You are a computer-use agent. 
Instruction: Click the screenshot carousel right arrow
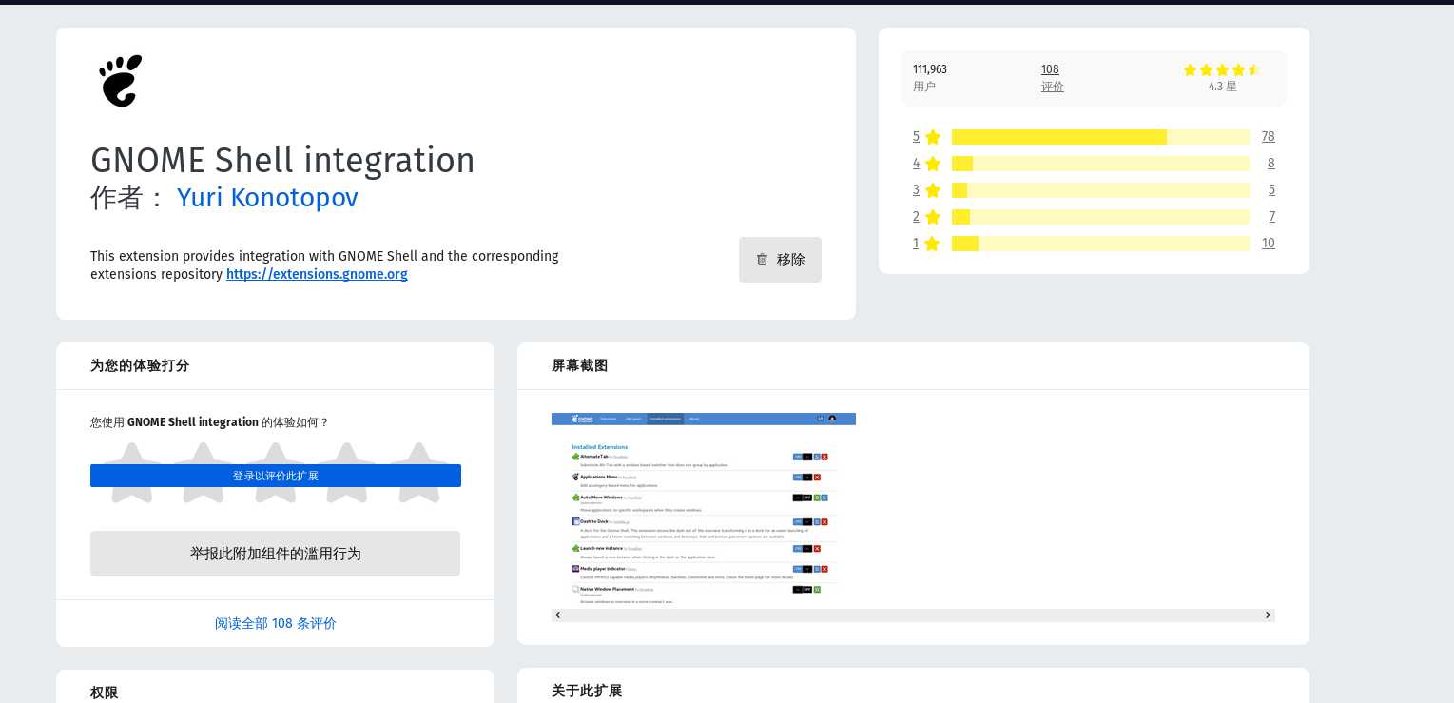(x=1268, y=615)
